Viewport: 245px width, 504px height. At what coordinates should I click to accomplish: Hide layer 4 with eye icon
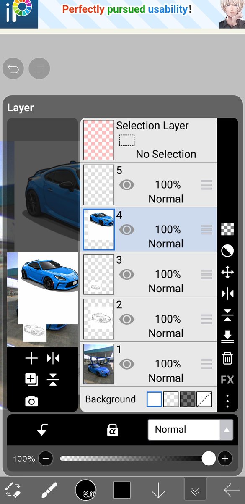tap(127, 229)
